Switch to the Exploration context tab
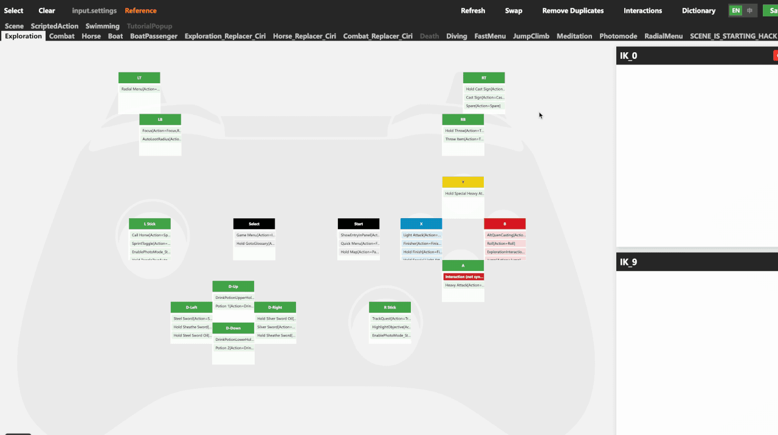The image size is (778, 435). click(x=24, y=36)
